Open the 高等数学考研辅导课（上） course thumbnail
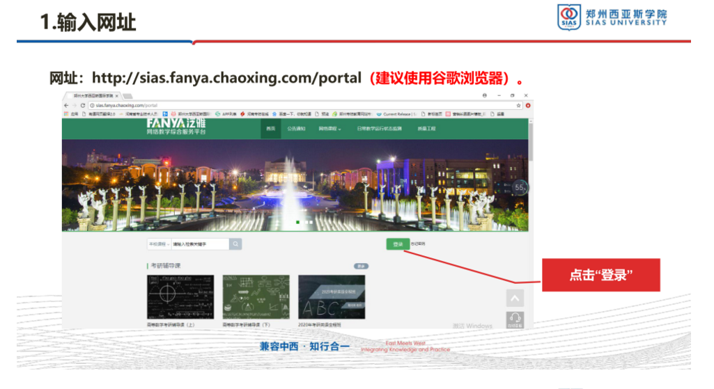Screen dimensions: 714x389 tap(178, 297)
